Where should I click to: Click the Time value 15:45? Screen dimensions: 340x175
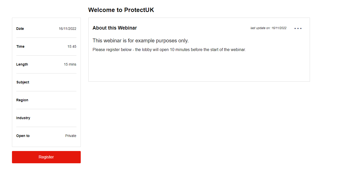(72, 46)
